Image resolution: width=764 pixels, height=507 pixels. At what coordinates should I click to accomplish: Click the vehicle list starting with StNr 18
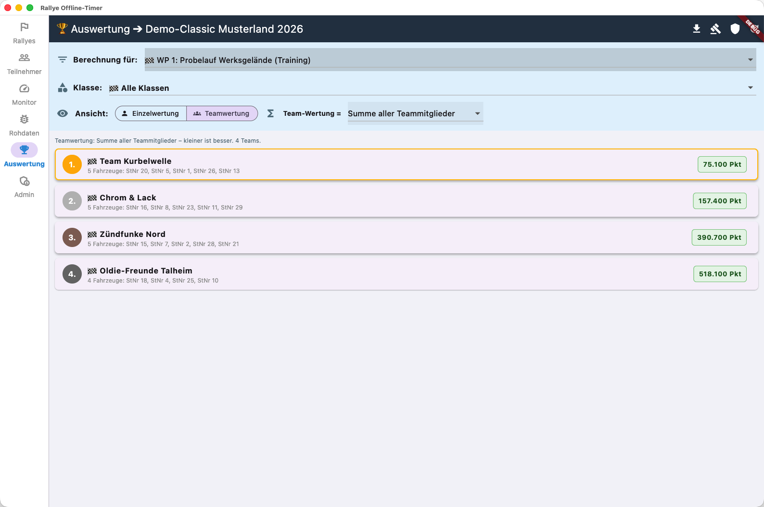coord(153,281)
